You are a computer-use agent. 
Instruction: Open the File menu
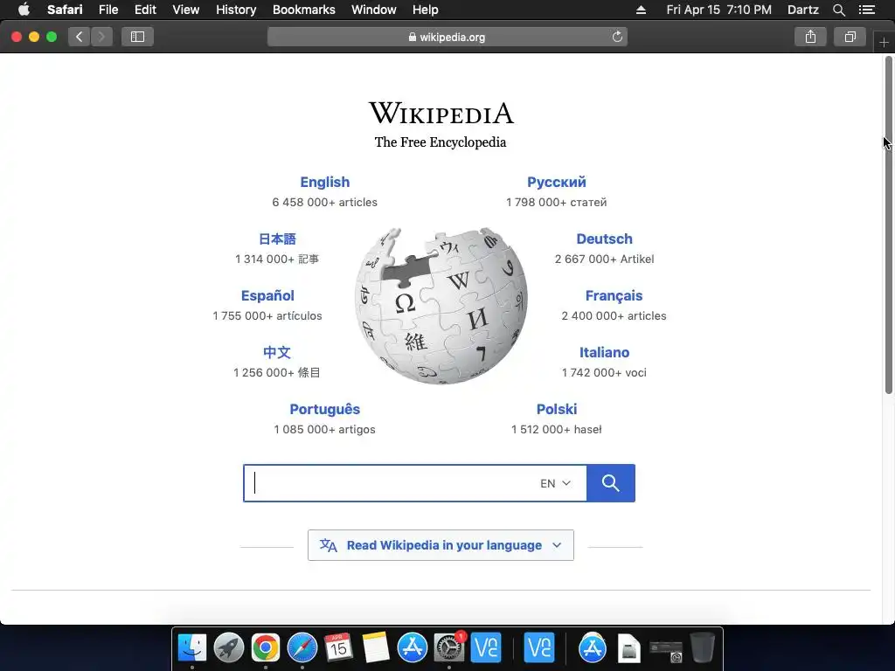(108, 10)
